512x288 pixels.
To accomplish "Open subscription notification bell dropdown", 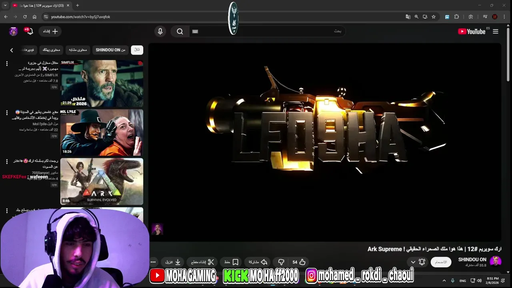I will click(418, 262).
